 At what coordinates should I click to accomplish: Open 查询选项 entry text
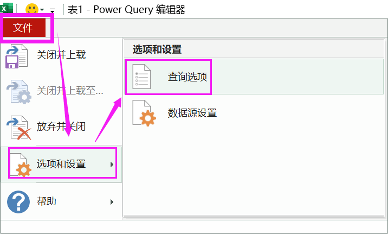[187, 77]
